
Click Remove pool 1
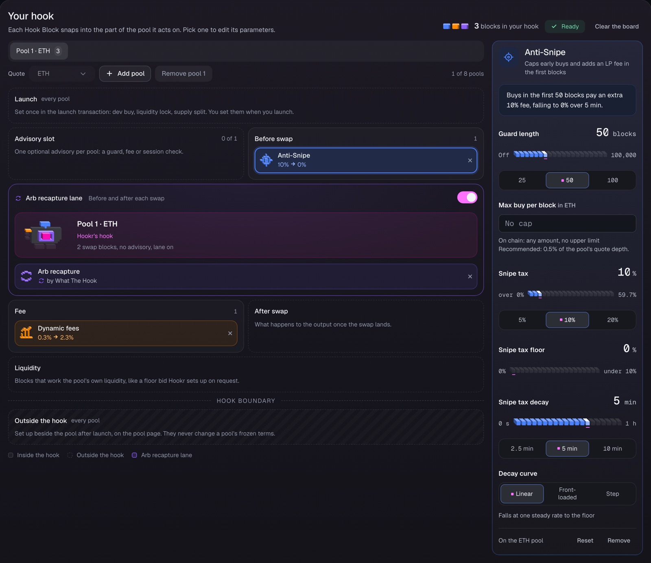coord(184,74)
